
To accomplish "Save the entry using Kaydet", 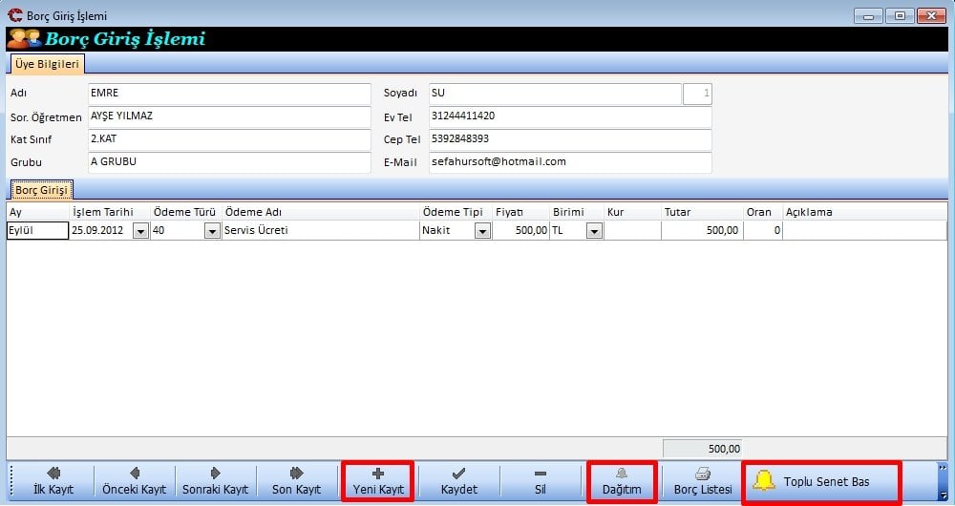I will (x=458, y=481).
